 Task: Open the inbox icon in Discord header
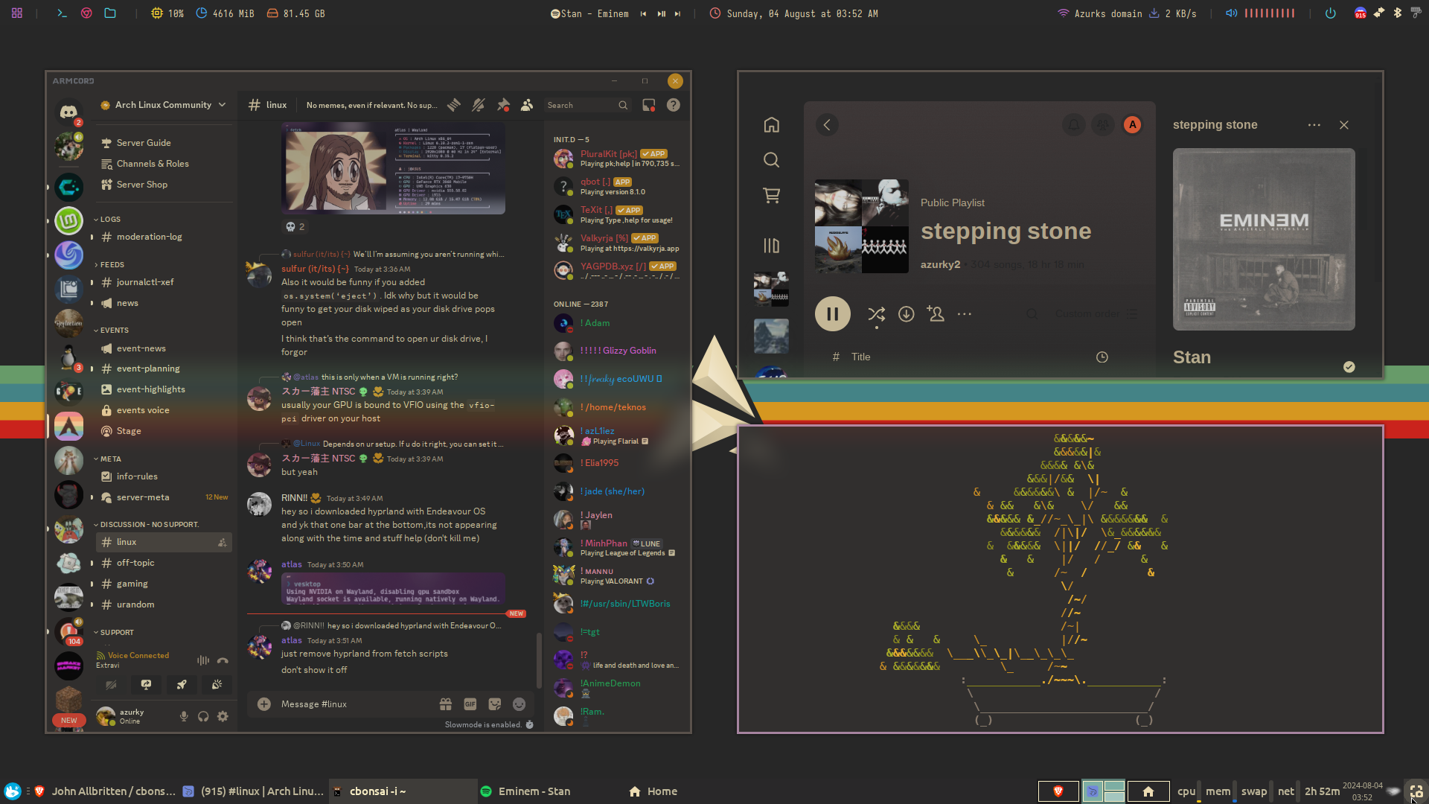click(x=649, y=105)
